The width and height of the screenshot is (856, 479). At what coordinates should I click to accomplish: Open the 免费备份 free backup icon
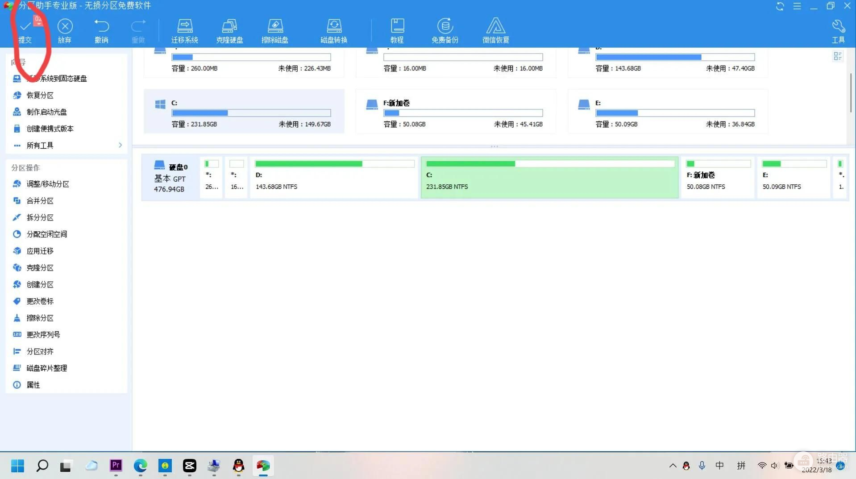point(445,30)
